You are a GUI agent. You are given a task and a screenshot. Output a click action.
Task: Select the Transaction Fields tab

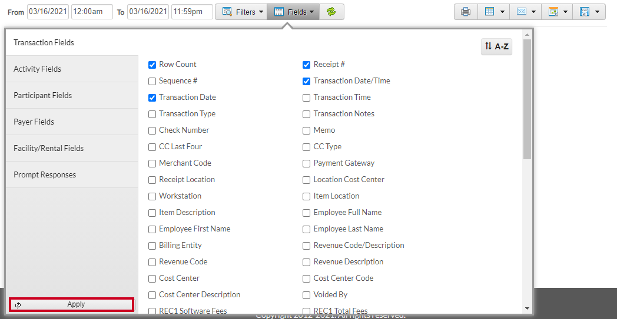(x=72, y=42)
